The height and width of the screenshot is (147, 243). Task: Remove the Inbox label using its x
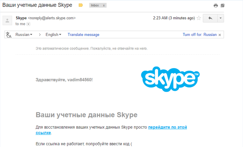point(104,6)
